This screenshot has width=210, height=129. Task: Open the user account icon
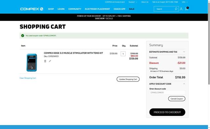[181, 9]
